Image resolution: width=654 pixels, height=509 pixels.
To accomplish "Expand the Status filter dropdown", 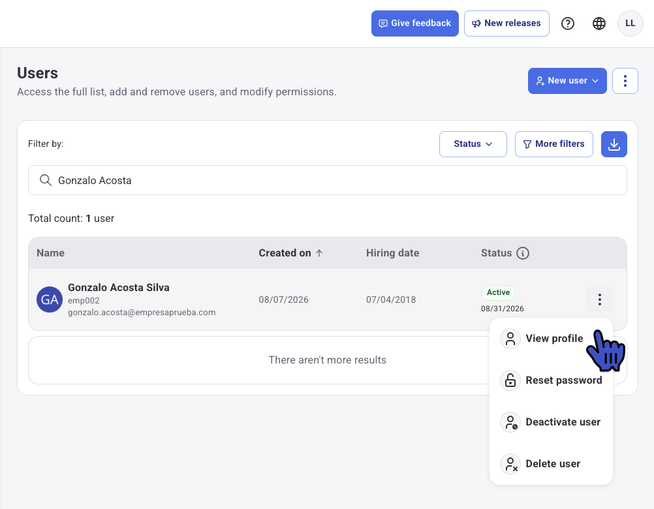I will [x=473, y=144].
